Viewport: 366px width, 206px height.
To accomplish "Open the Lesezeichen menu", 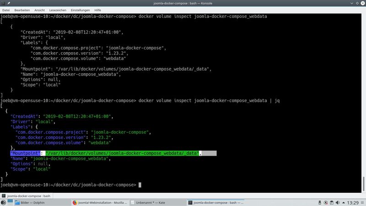I will coord(59,10).
